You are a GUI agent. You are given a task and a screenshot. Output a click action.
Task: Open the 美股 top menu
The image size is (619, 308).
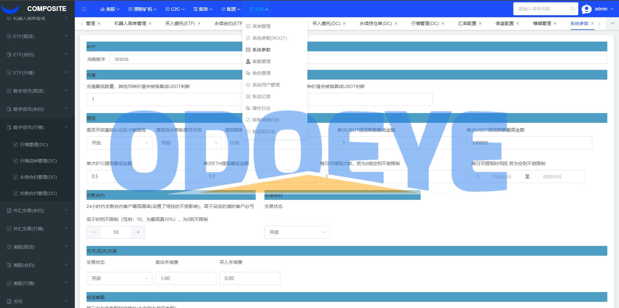pyautogui.click(x=110, y=9)
